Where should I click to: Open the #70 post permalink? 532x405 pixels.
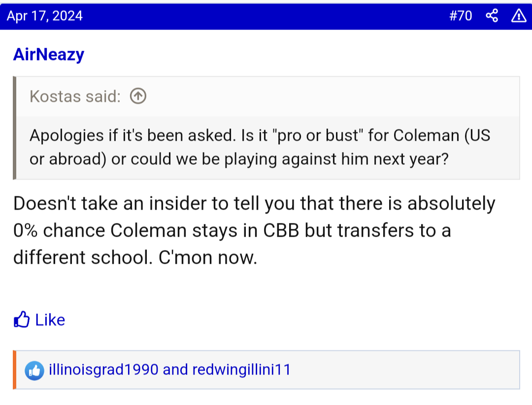click(461, 16)
